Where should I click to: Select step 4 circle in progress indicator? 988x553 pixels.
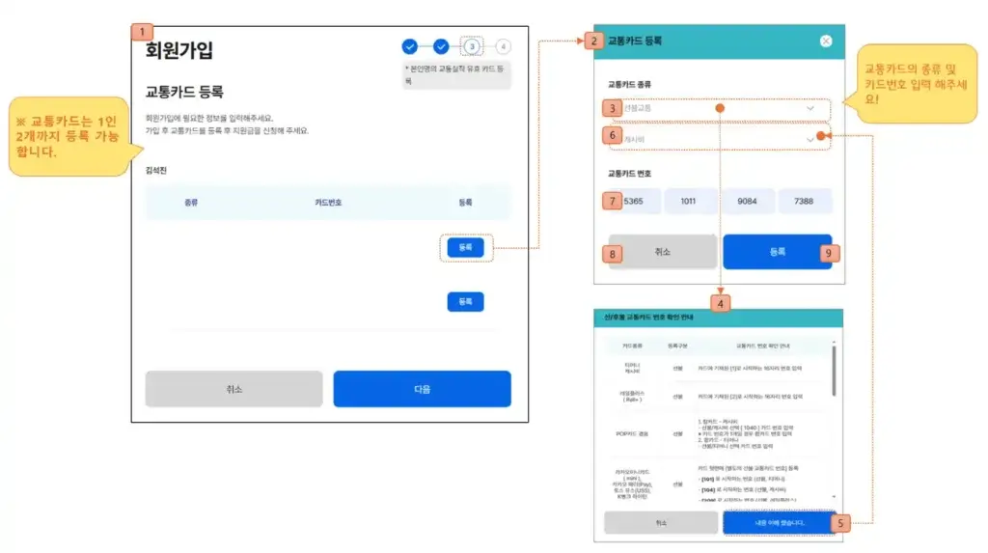click(x=504, y=46)
